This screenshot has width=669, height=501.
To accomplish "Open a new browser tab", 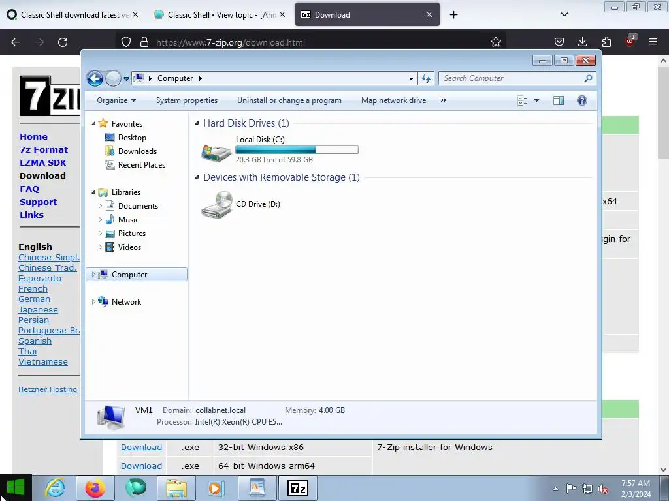I will 453,15.
